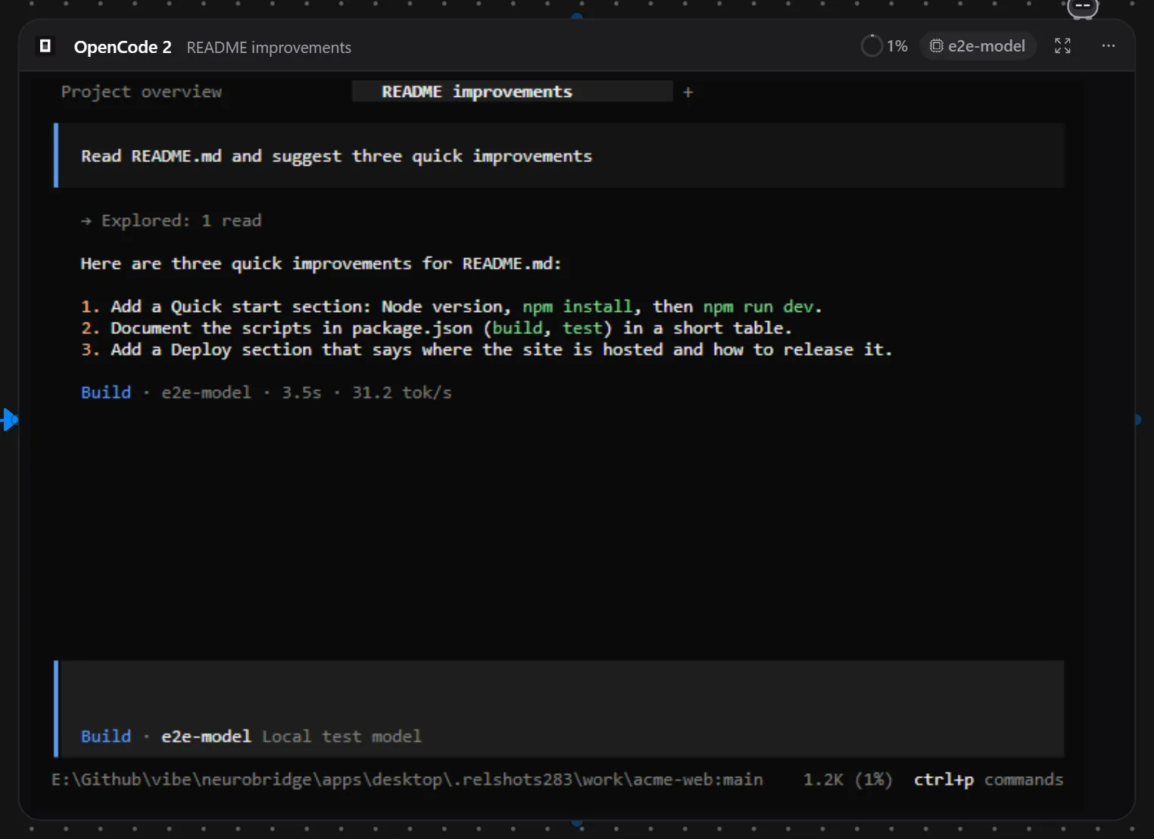Switch to the Project overview tab

(x=142, y=92)
